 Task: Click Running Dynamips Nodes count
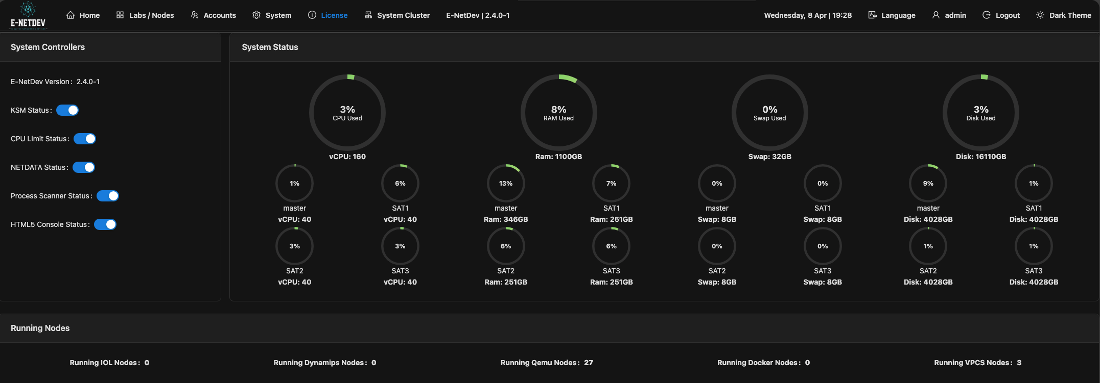[x=325, y=363]
